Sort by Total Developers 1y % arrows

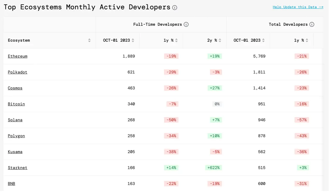tap(307, 40)
